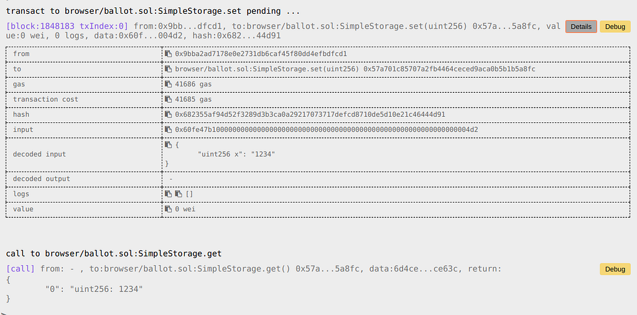Click 'call to browser/ballot.sol:SimpleStorage.get' heading

114,253
